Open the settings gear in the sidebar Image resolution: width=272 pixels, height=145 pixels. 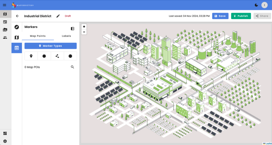coord(5,141)
